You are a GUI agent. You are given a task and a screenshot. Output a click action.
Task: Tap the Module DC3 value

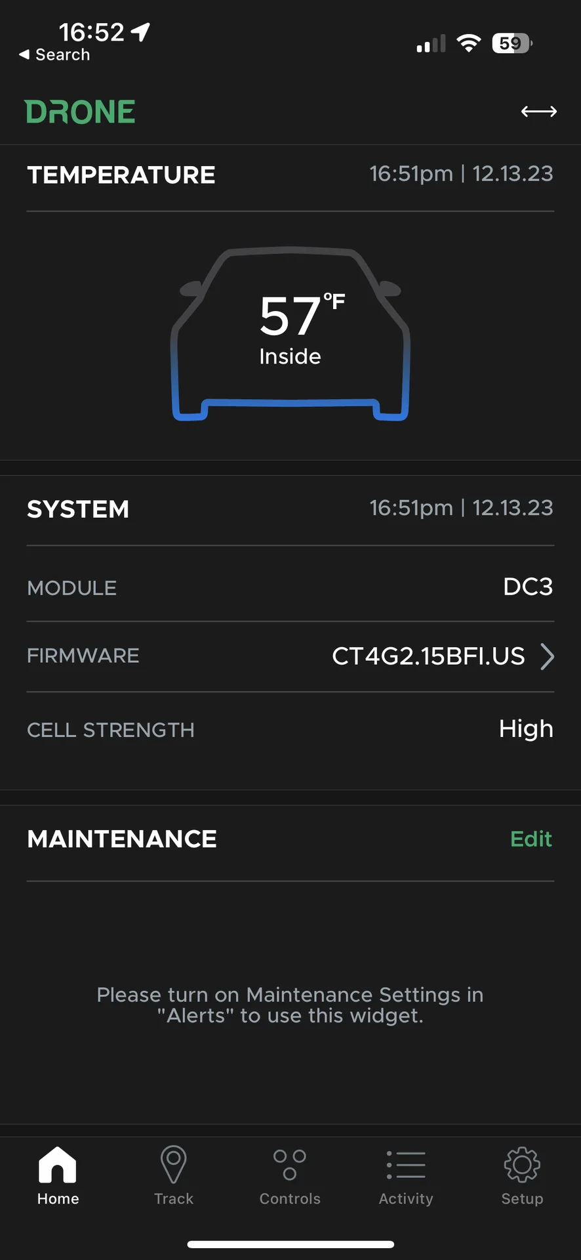pos(527,587)
